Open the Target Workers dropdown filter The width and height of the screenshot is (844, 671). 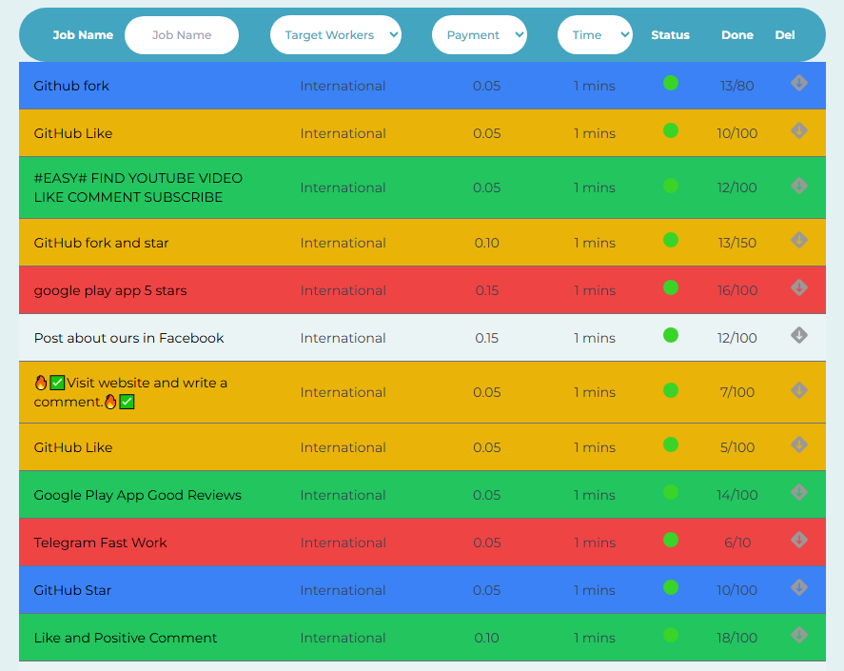(x=335, y=35)
